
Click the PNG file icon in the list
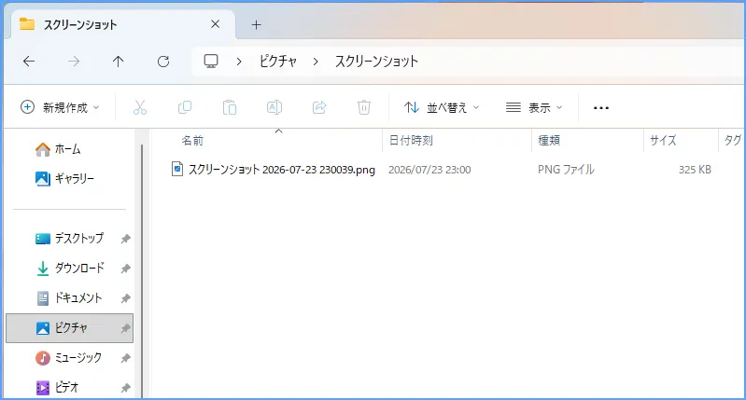point(177,169)
